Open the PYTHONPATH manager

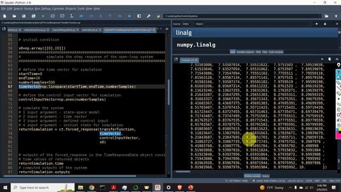pyautogui.click(x=158, y=16)
